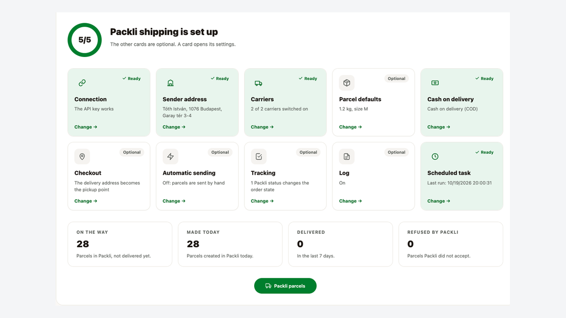Click '2 of 2 carriers switched on' text

click(279, 109)
